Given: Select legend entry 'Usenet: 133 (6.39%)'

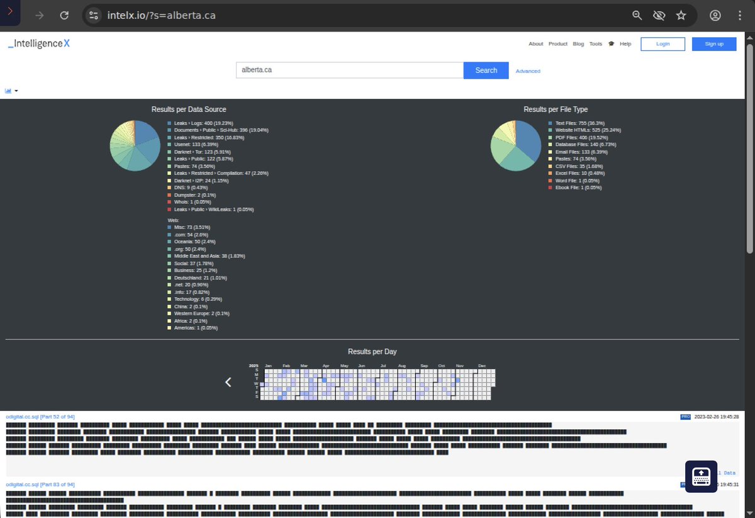Looking at the screenshot, I should tap(195, 145).
